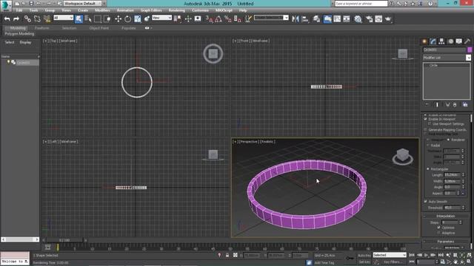Collapse the Interpolation rollout
474x266 pixels.
coord(446,216)
